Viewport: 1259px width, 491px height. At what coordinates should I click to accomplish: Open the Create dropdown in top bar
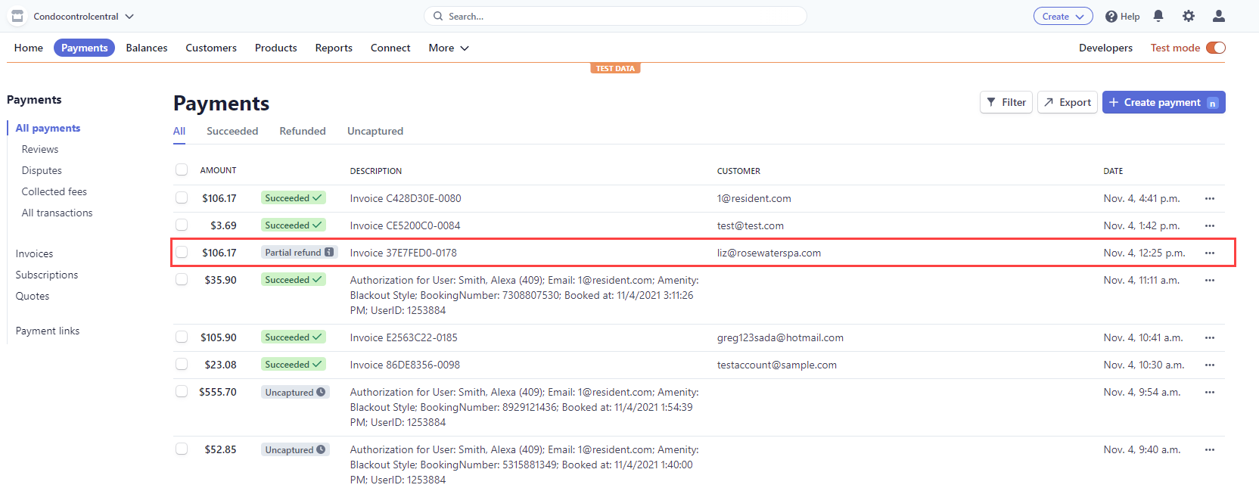click(x=1063, y=16)
